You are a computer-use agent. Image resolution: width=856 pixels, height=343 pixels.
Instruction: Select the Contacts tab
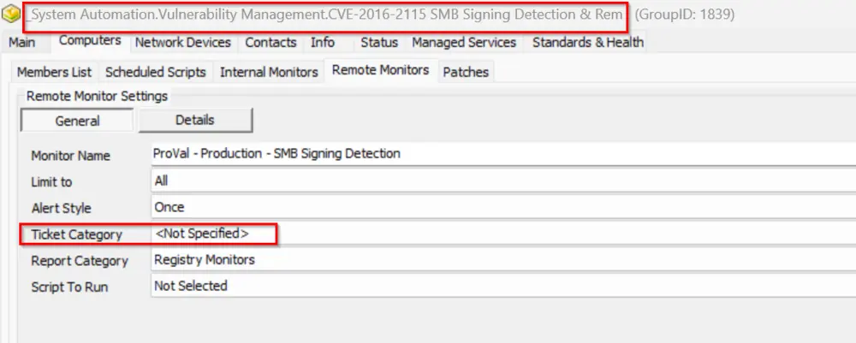pyautogui.click(x=270, y=43)
